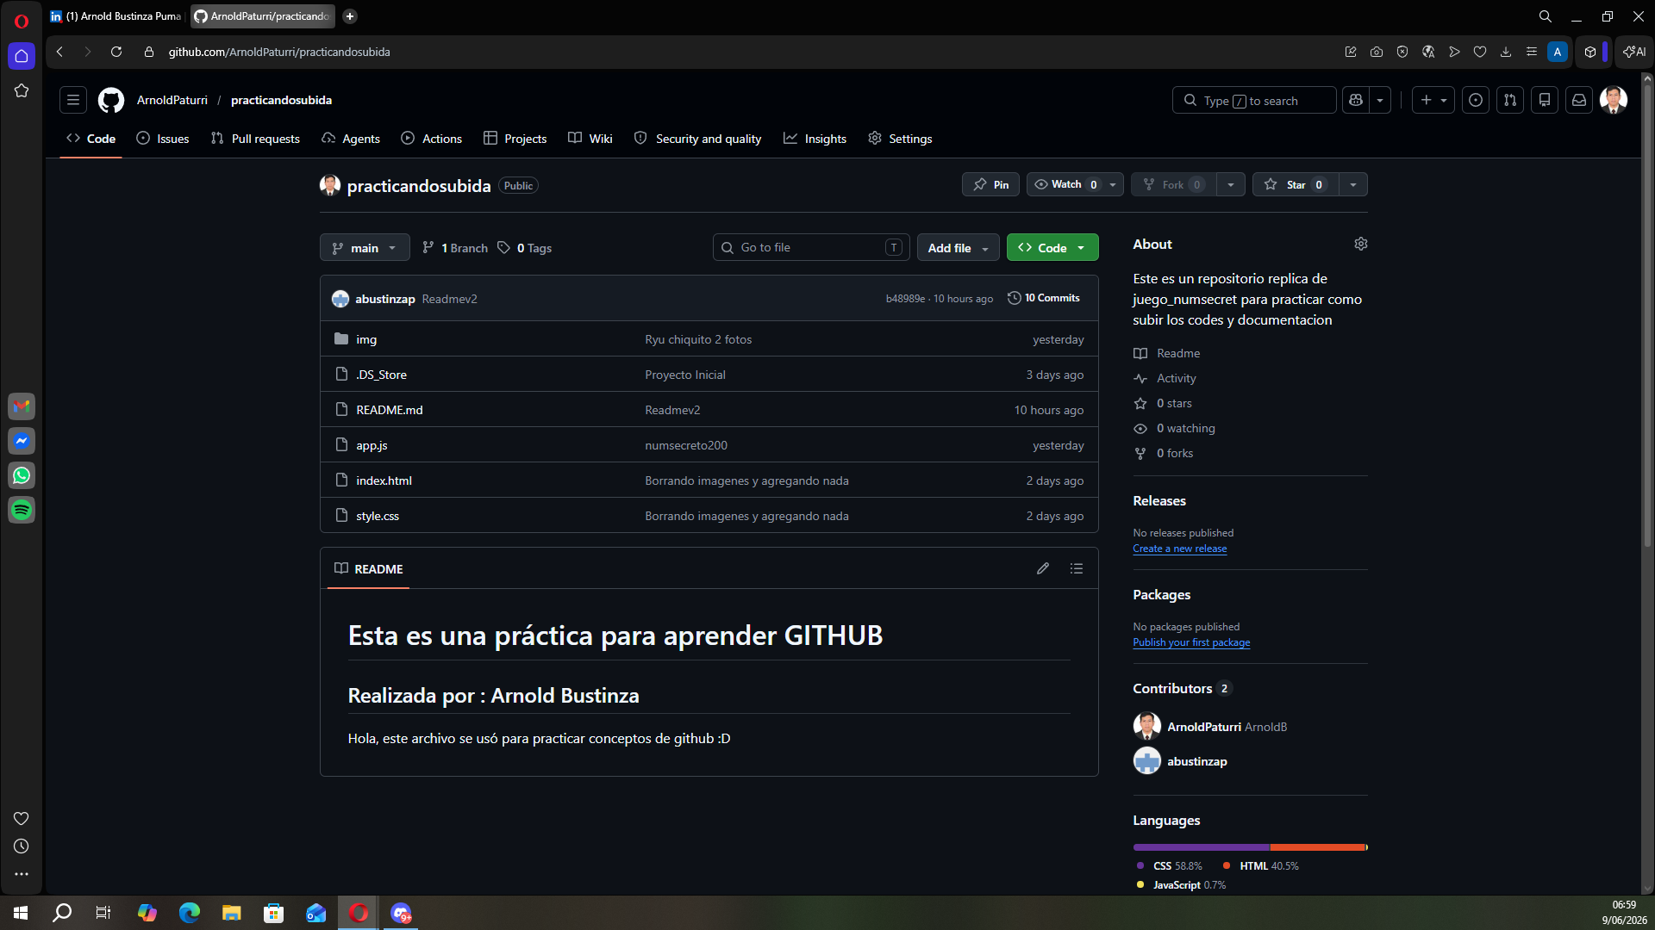Image resolution: width=1655 pixels, height=930 pixels.
Task: Open the issues icon in header
Action: 1476,101
